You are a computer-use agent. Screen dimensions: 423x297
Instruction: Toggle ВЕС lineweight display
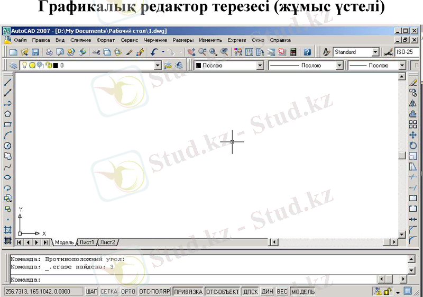tap(282, 292)
